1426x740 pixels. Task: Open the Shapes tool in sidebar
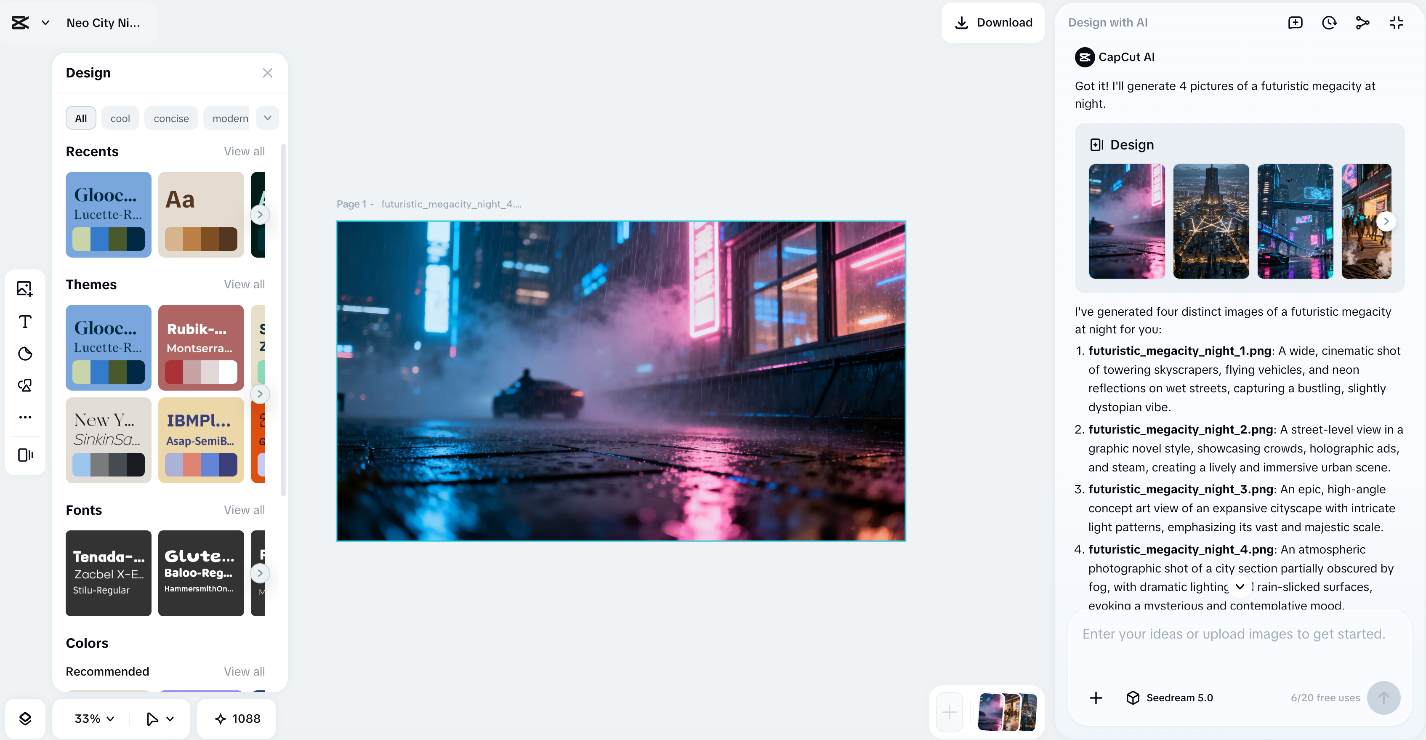point(25,385)
